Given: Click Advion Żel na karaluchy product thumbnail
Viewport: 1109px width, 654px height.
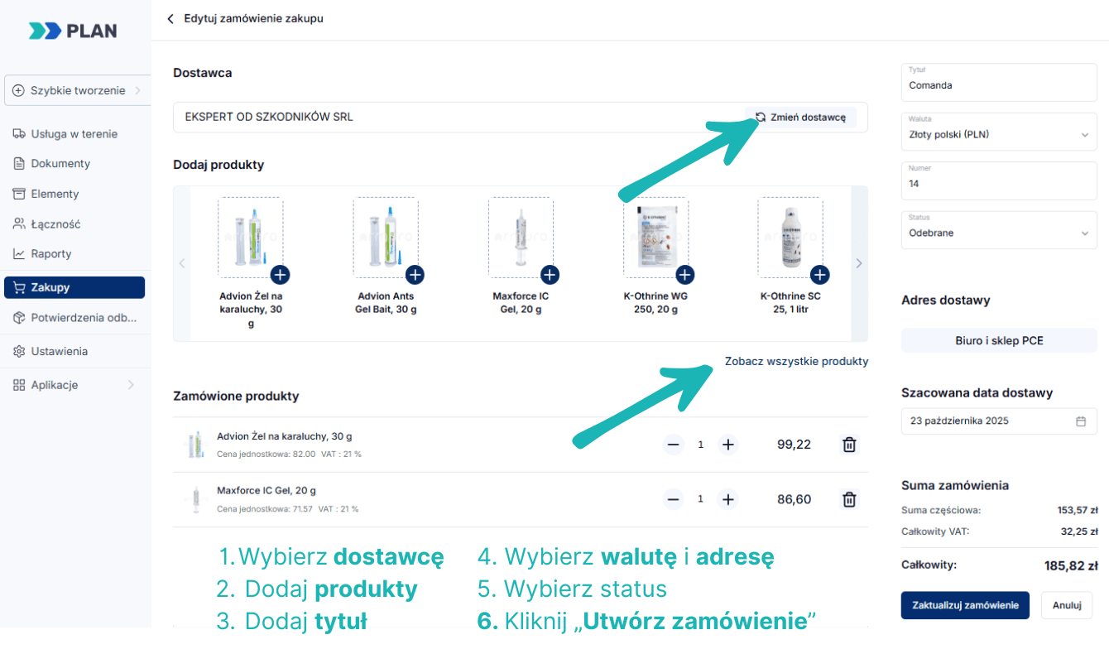Looking at the screenshot, I should [x=250, y=237].
